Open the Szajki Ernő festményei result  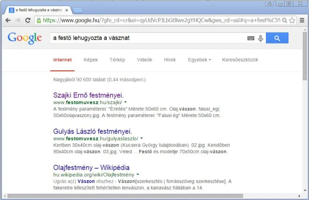point(88,94)
